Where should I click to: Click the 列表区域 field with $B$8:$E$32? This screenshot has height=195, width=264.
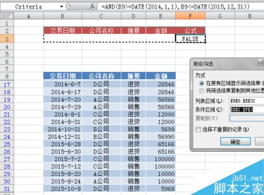tap(247, 101)
